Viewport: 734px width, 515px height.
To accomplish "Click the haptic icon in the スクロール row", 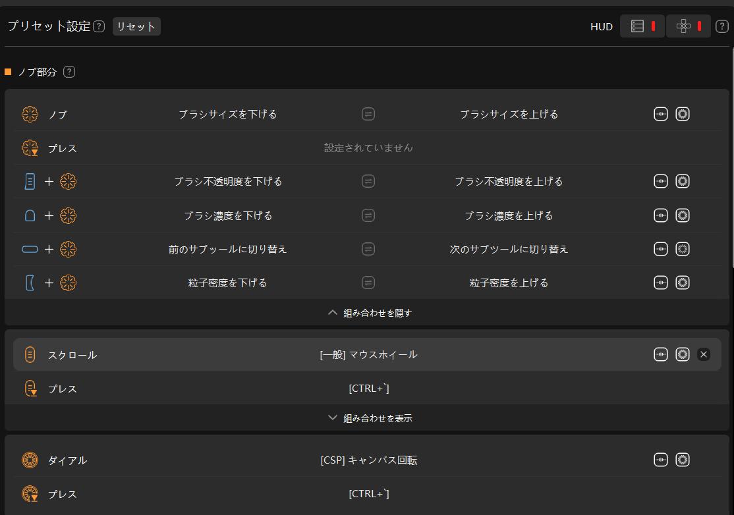I will 661,354.
